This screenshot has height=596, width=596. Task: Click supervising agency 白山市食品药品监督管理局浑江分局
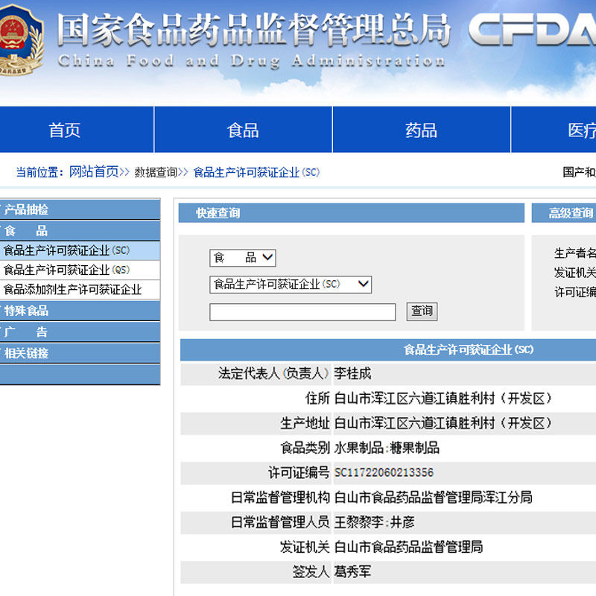tap(434, 497)
